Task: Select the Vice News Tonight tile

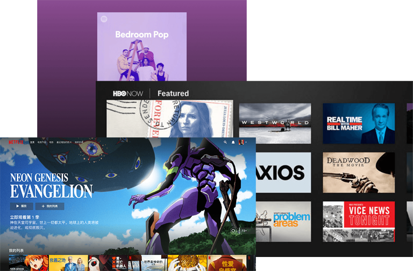Action: click(x=358, y=221)
